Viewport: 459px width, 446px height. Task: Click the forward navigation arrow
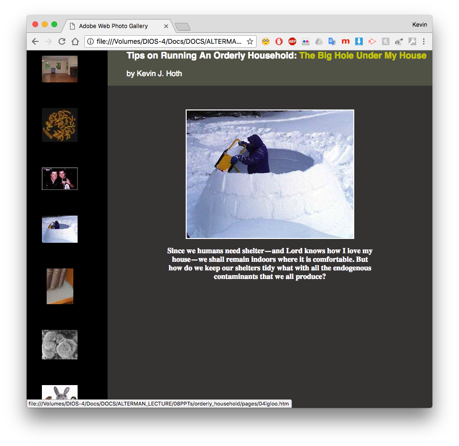[49, 41]
